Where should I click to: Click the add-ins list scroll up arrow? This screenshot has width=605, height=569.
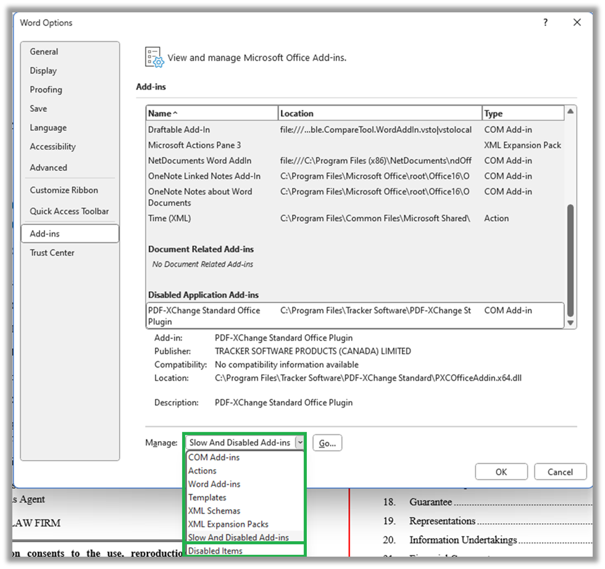click(x=570, y=112)
